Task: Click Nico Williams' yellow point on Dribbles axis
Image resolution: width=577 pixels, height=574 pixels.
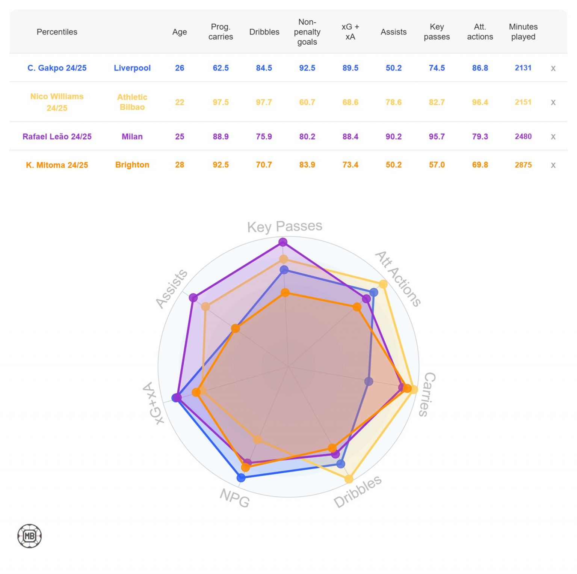Action: pyautogui.click(x=349, y=479)
